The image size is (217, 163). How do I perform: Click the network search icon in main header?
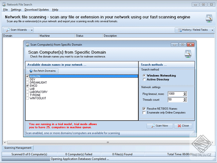tap(209, 18)
